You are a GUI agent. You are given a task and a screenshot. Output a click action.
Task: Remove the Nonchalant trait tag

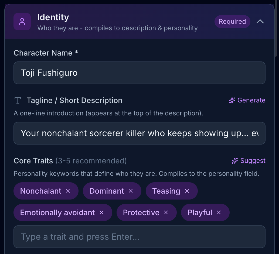coord(68,191)
